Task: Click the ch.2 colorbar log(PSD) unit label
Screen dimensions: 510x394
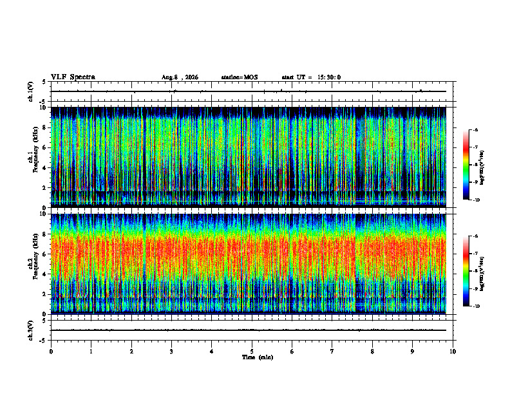Action: pyautogui.click(x=482, y=274)
